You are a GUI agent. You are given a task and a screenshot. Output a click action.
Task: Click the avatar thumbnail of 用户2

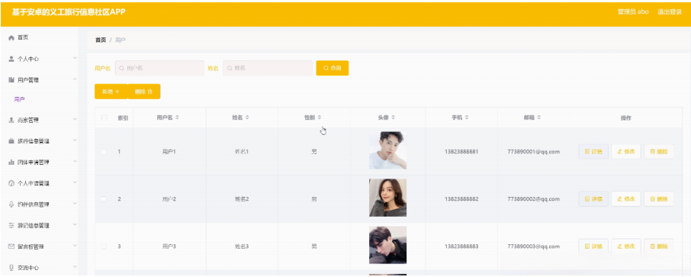coord(387,198)
